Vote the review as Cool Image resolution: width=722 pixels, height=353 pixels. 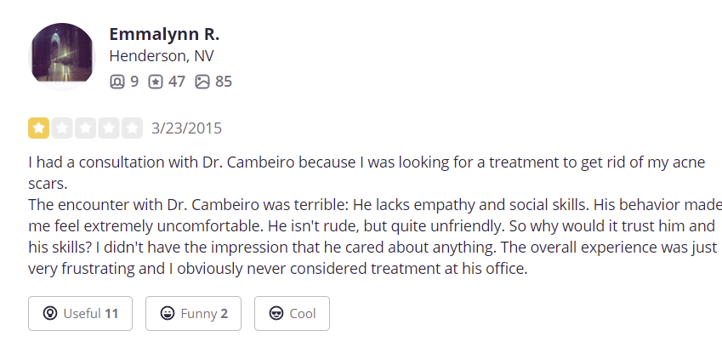coord(292,313)
